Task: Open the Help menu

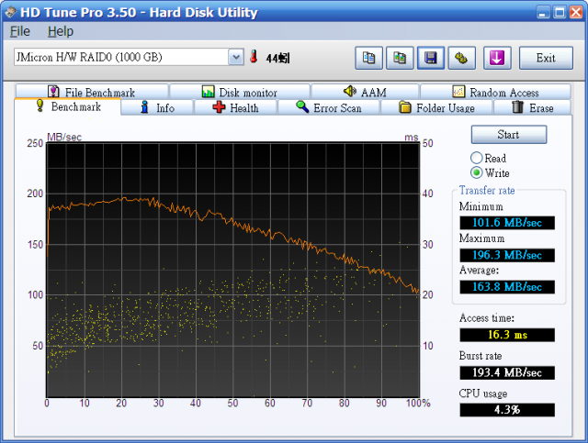Action: coord(60,31)
